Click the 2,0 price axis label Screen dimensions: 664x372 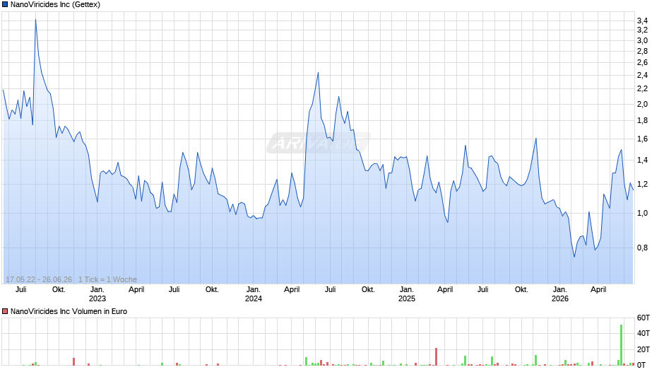tap(642, 105)
